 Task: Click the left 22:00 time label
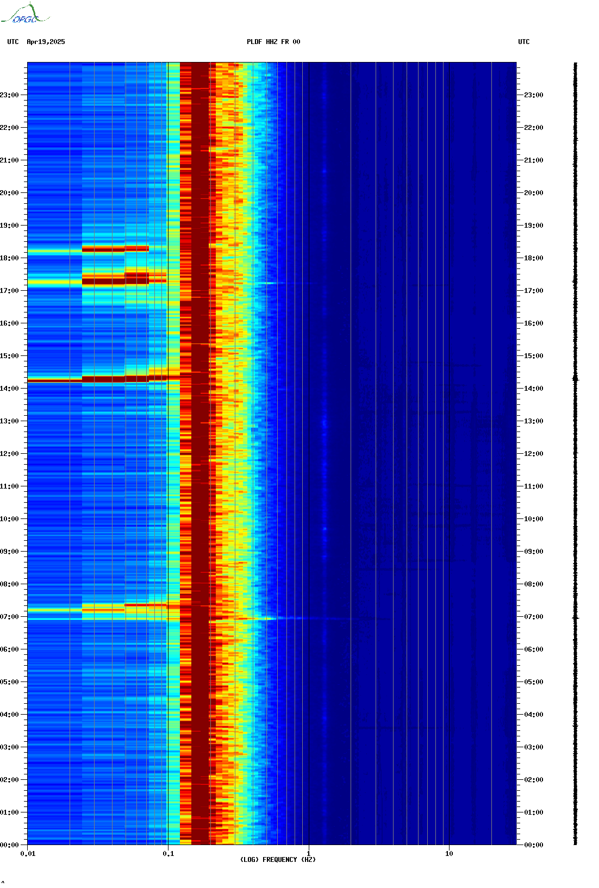point(9,128)
